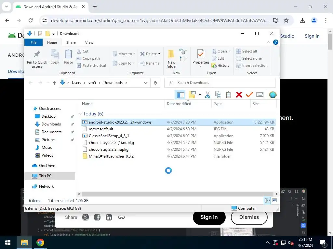333x249 pixels.
Task: Open Explorer Help question mark icon
Action: pos(275,42)
